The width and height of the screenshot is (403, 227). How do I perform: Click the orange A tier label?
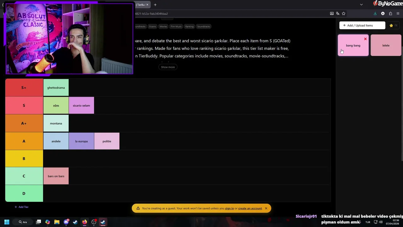24,141
